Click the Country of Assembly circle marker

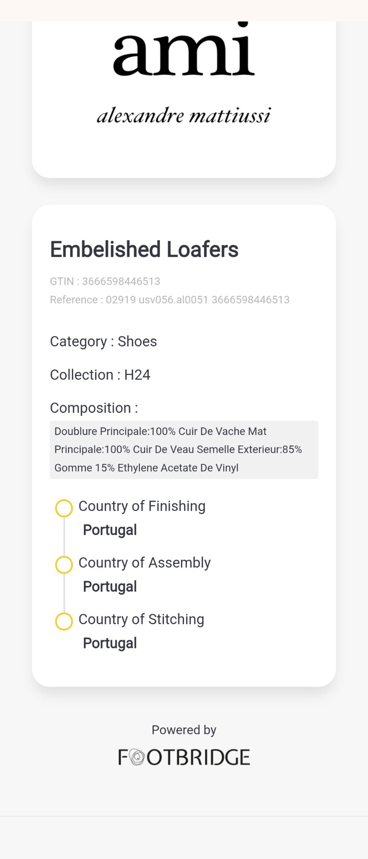click(64, 565)
